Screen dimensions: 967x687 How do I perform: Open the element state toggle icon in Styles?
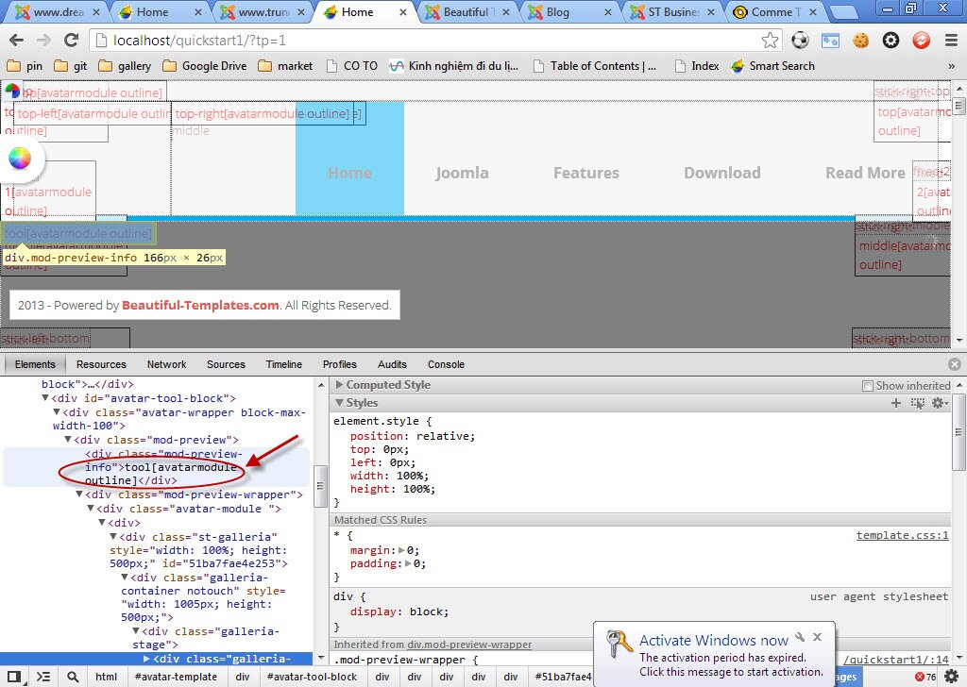coord(918,403)
